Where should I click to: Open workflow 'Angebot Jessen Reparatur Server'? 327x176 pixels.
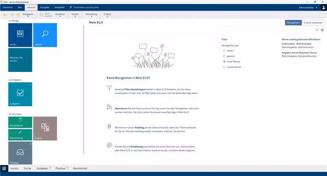299,53
